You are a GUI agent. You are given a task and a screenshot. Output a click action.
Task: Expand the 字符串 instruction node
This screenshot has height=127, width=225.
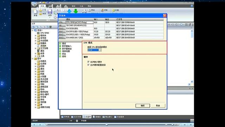(x=36, y=97)
